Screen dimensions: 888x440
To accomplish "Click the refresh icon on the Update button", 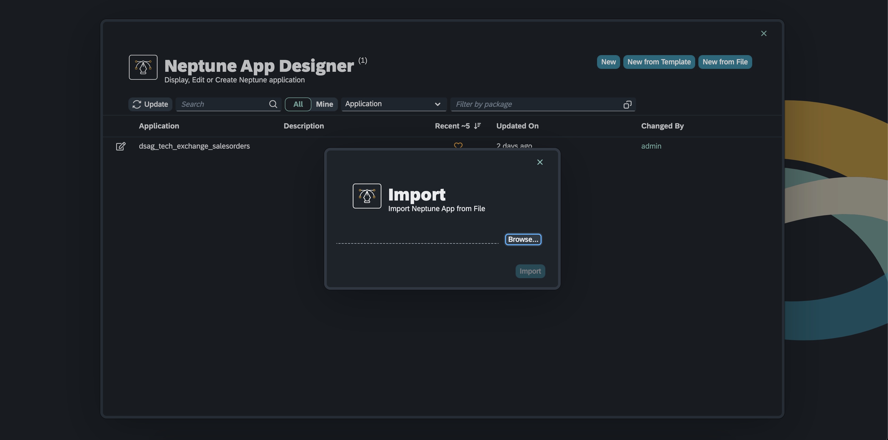I will coord(137,104).
